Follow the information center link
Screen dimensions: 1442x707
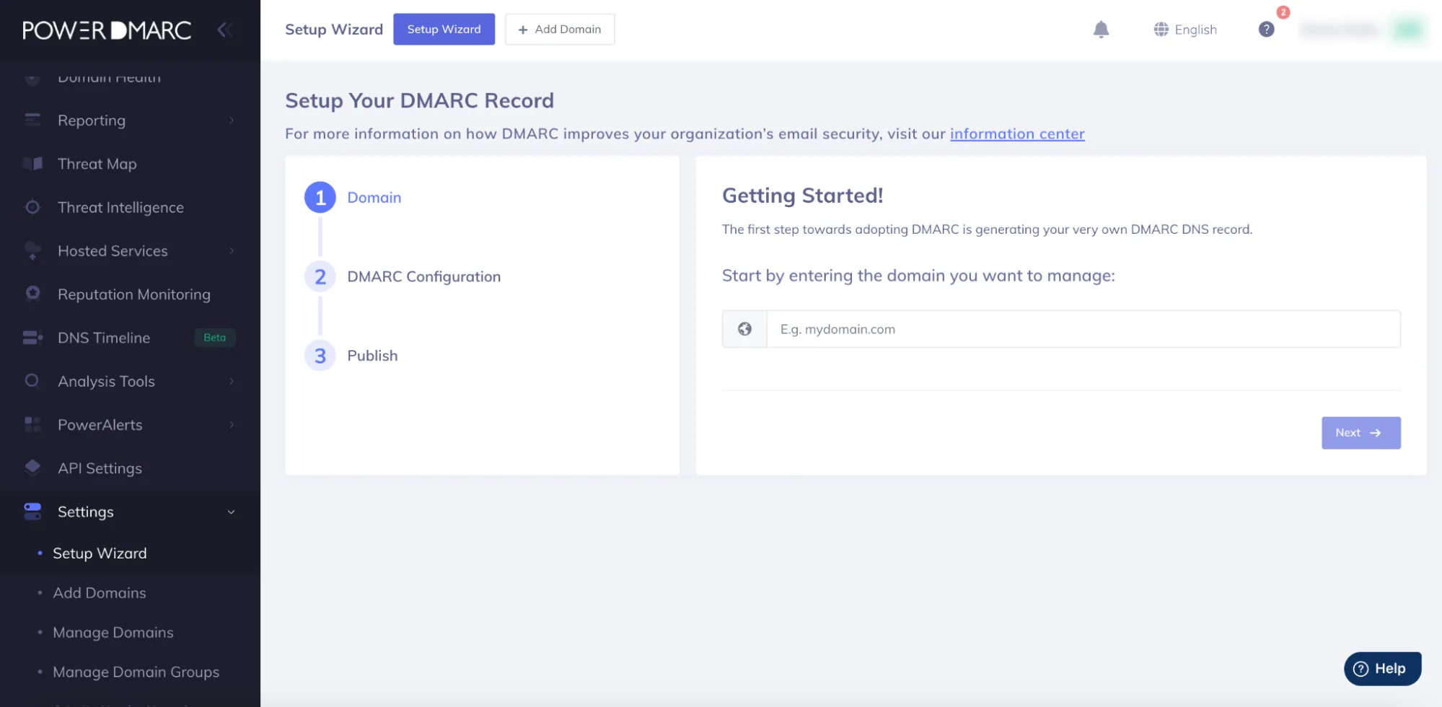coord(1017,133)
